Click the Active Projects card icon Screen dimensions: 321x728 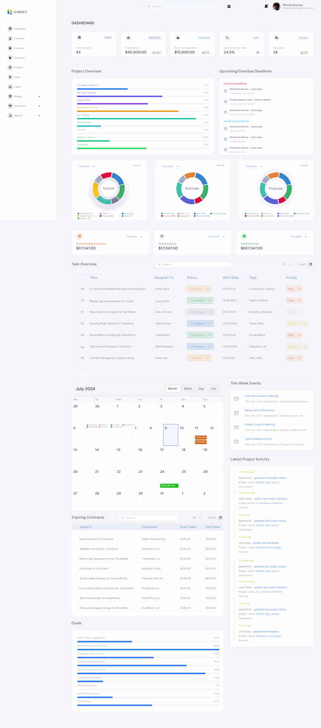click(79, 38)
